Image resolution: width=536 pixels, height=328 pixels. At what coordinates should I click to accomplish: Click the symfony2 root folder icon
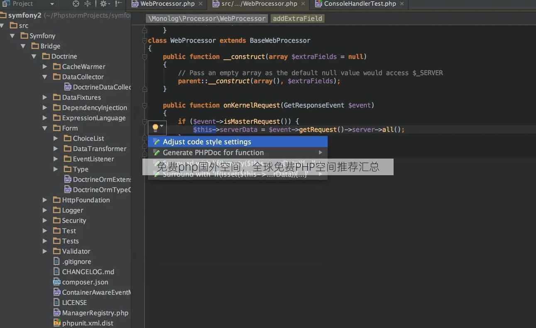pos(3,15)
